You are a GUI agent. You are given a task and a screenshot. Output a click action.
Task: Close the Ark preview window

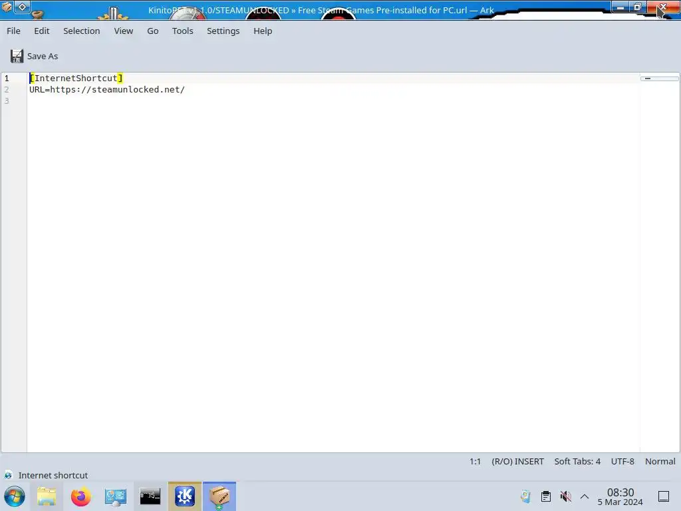coord(663,7)
